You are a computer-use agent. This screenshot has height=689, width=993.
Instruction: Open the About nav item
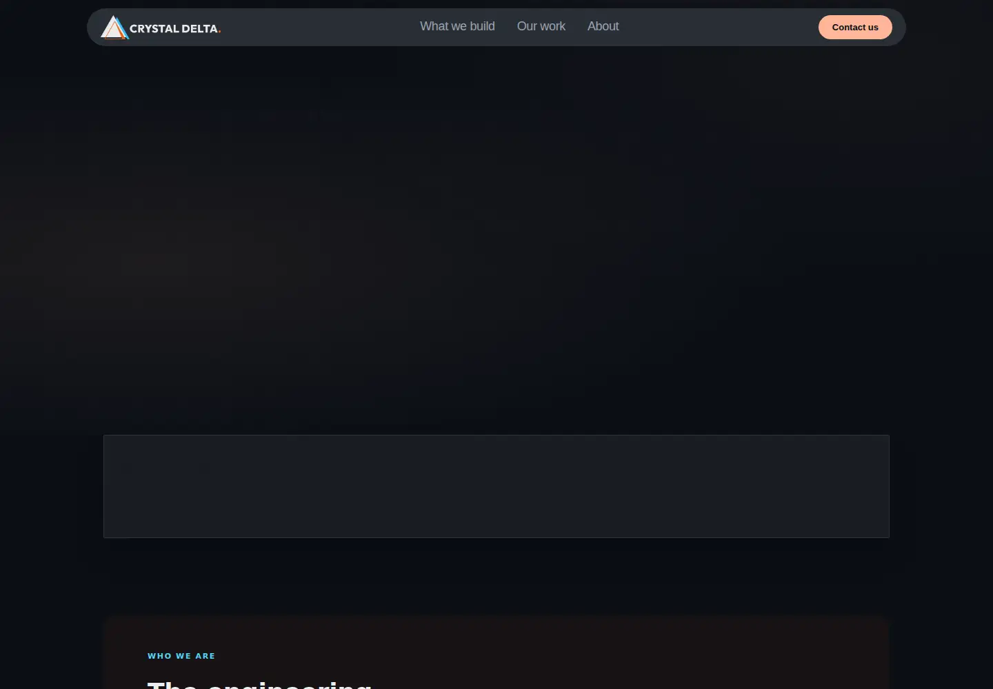coord(603,26)
